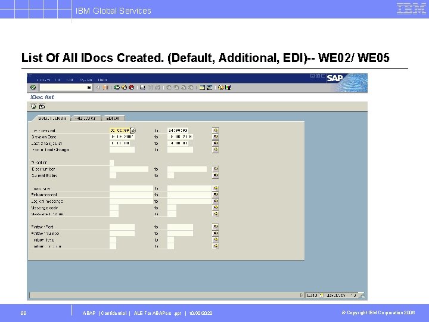Open multiple selection for Basic type
429x322 pixels.
[x=215, y=188]
